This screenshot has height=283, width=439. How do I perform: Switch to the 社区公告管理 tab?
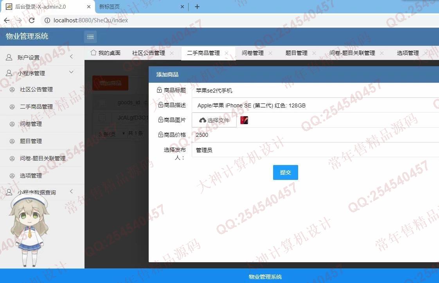149,53
